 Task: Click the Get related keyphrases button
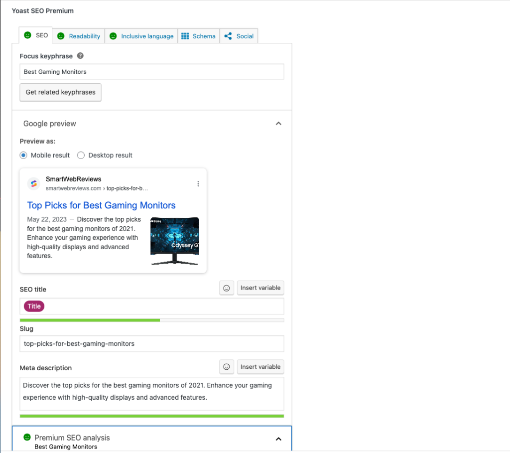60,92
